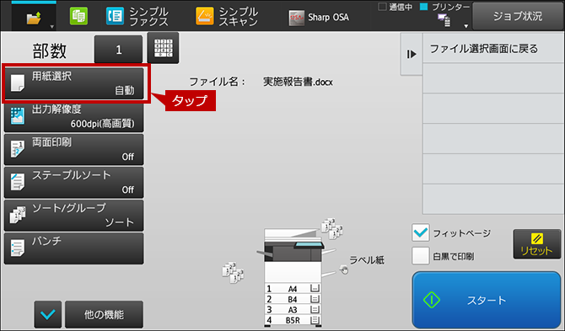Expand the mode dropdown arrow beside folder icon
The height and width of the screenshot is (331, 565).
(x=52, y=27)
